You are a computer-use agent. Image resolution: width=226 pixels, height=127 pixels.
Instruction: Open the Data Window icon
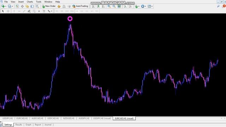[22, 6]
